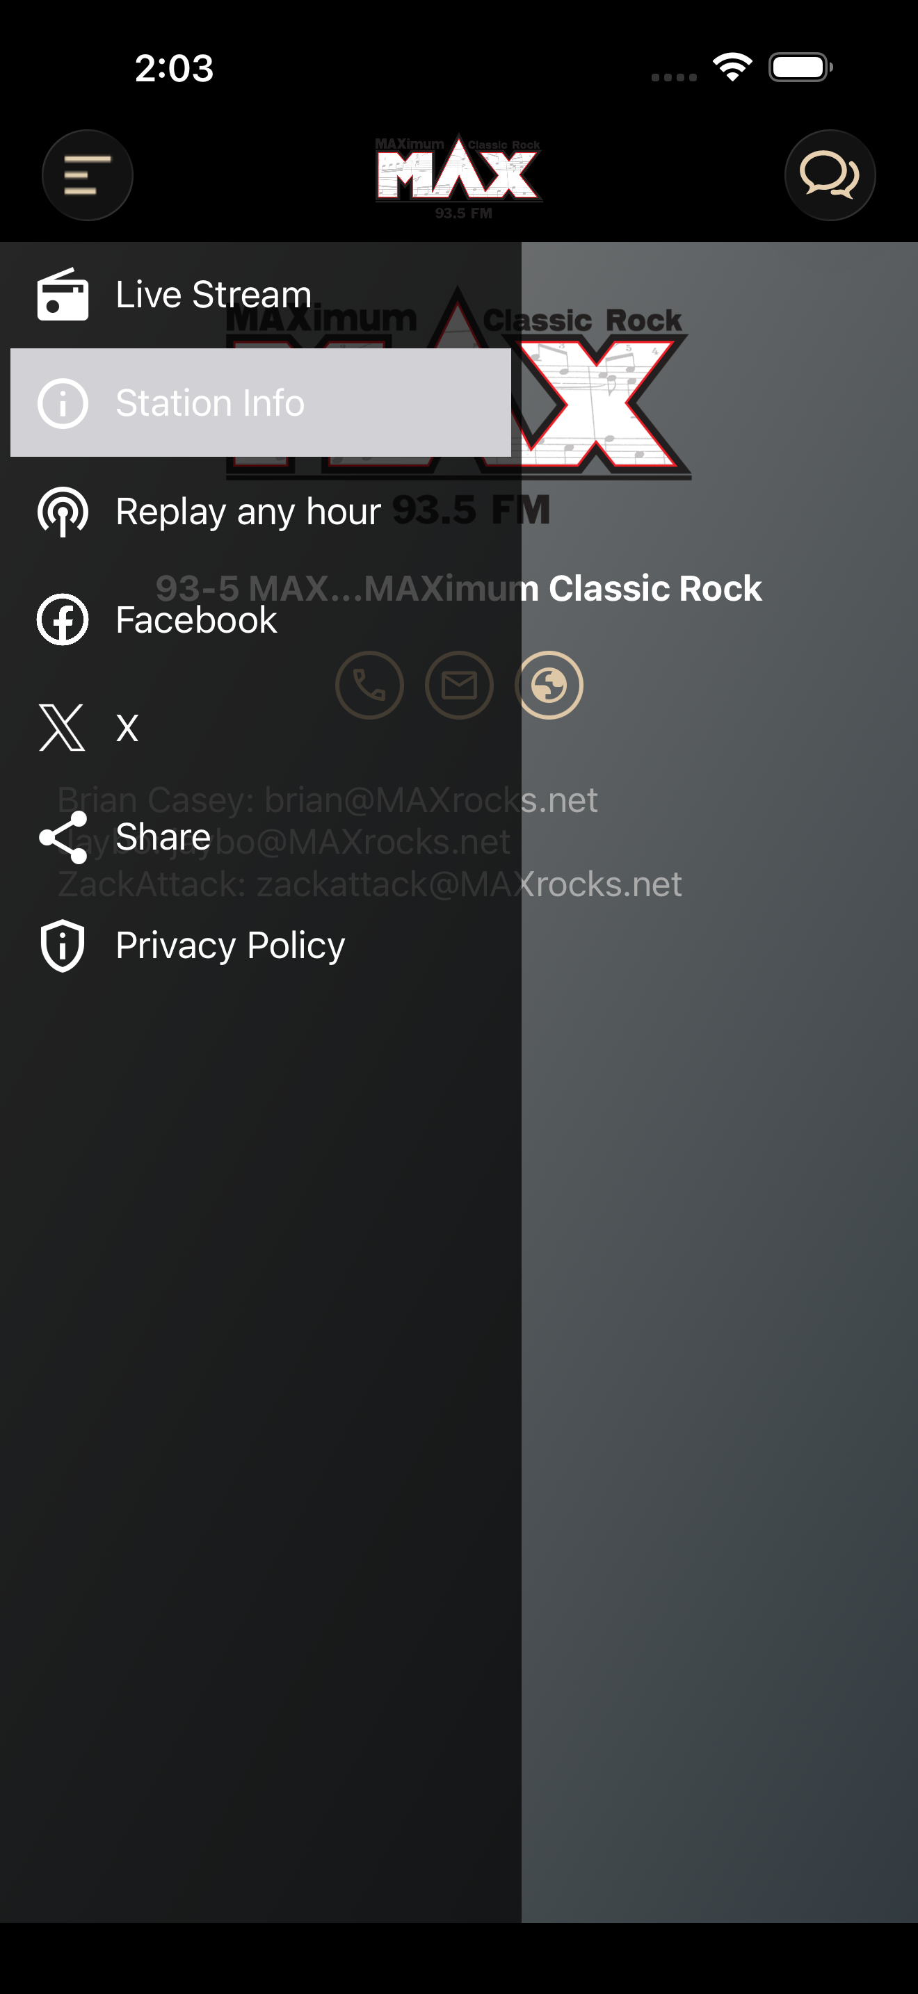Open Replay any hour entry
This screenshot has width=918, height=1994.
point(261,512)
